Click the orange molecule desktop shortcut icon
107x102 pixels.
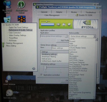(x=22, y=19)
